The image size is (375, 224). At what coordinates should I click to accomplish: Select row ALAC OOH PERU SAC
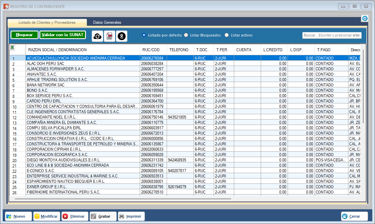pos(185,64)
